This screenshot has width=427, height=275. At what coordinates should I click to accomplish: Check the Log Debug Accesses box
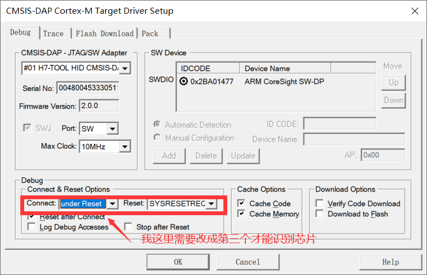point(32,227)
